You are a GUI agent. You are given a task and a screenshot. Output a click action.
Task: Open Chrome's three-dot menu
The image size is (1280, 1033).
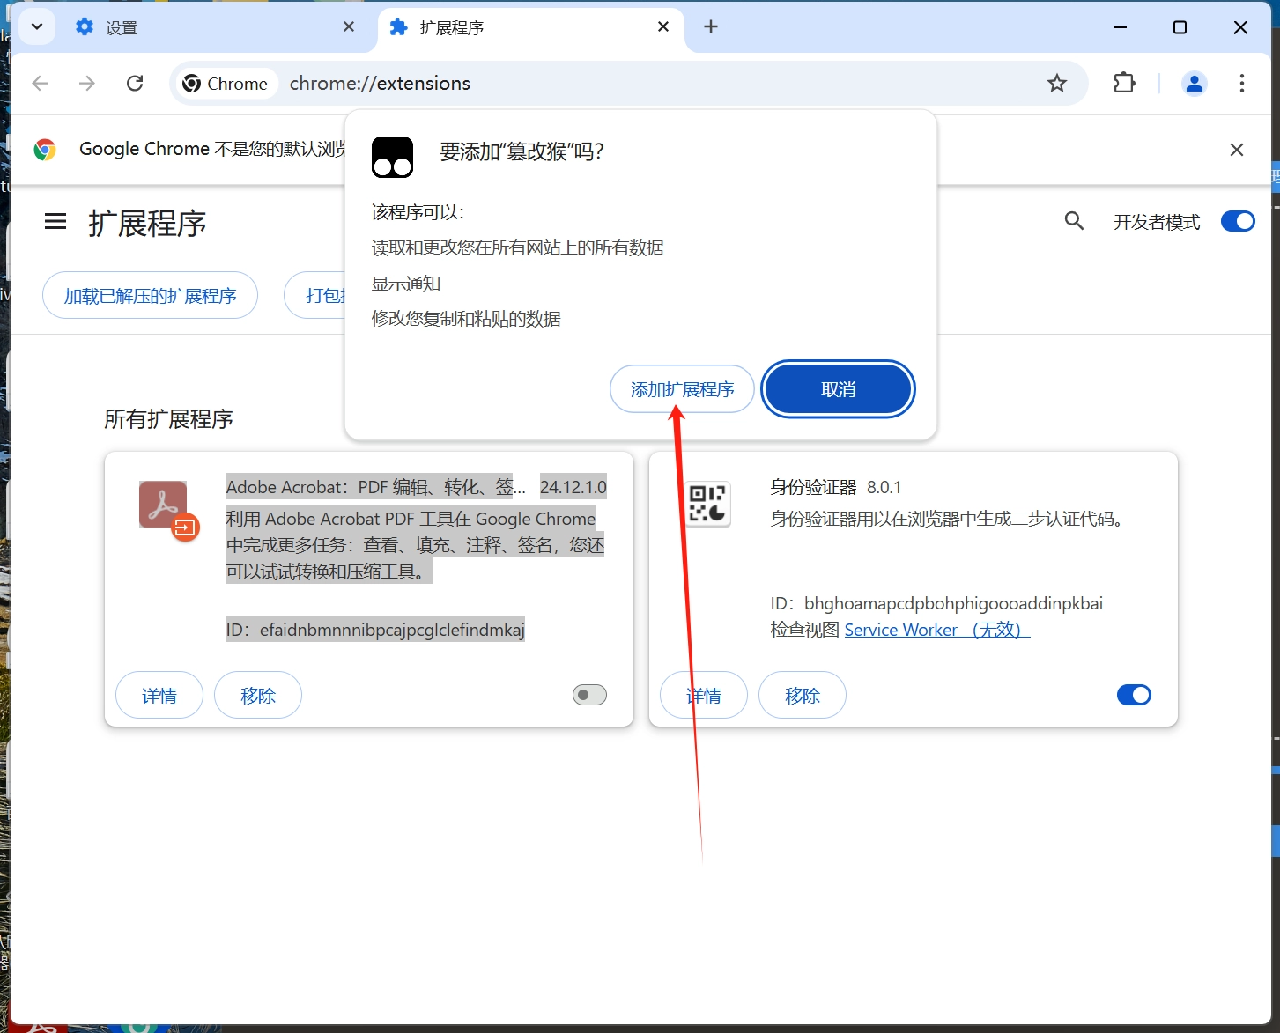point(1242,83)
